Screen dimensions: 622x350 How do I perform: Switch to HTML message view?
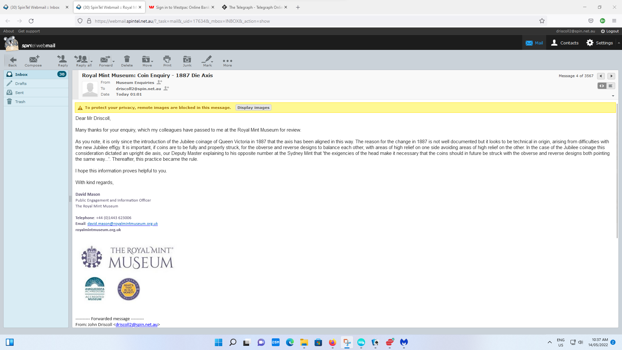pos(602,86)
